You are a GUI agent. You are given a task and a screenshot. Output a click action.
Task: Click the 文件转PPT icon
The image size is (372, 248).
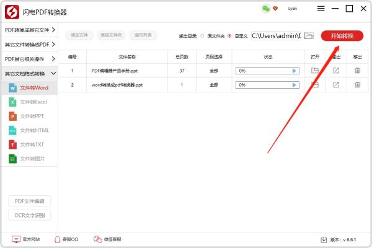point(12,117)
